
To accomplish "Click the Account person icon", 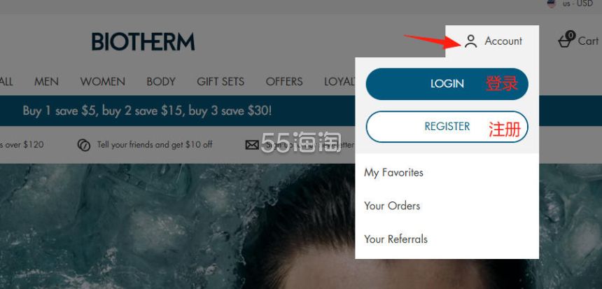I will [470, 41].
